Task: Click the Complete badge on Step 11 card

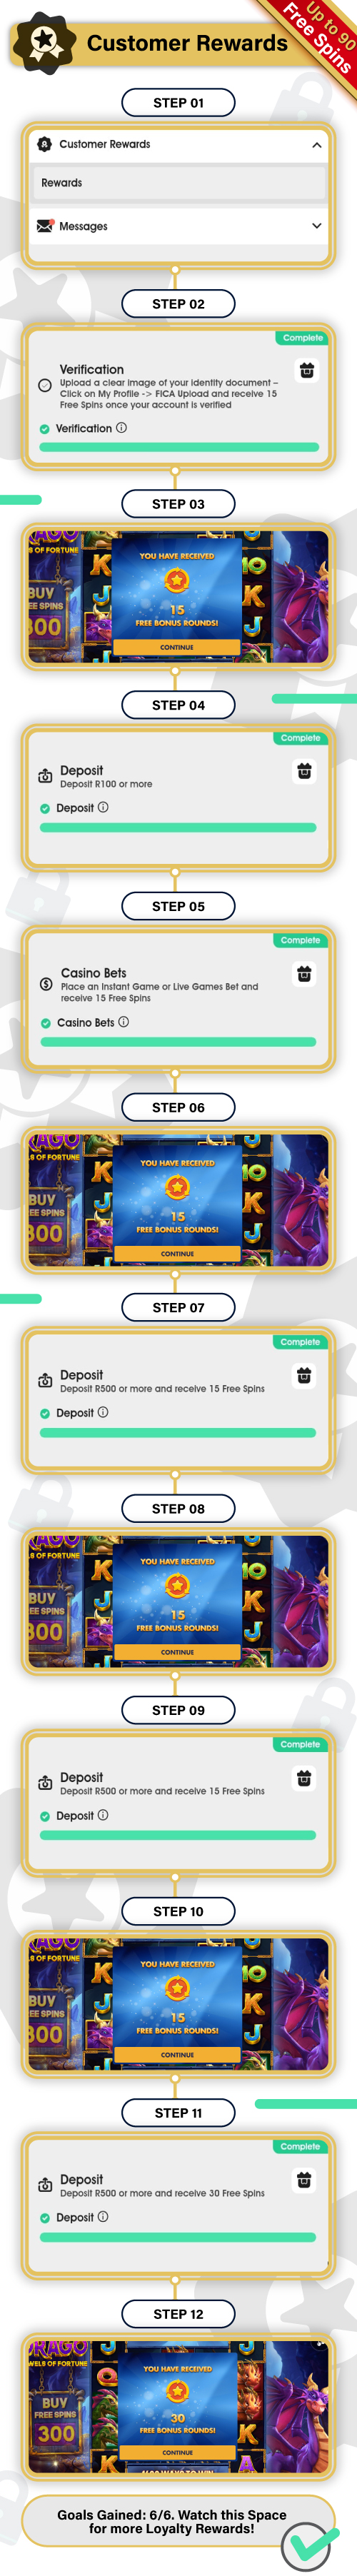Action: click(300, 2146)
